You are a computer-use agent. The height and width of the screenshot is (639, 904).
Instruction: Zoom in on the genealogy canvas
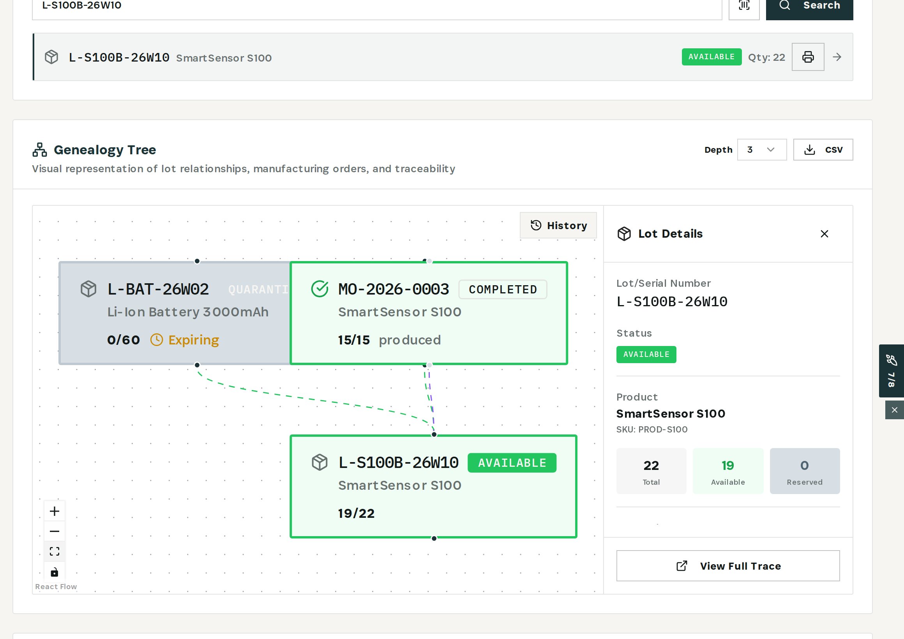click(54, 511)
